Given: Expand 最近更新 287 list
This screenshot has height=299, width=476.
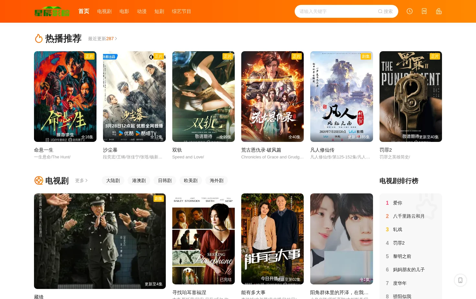Looking at the screenshot, I should click(x=102, y=39).
